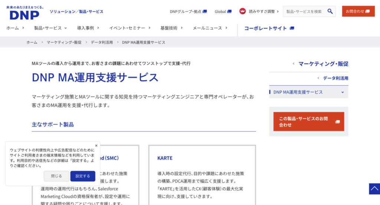Click the red crown readability icon
Viewport: 380px width, 205px height.
[x=243, y=11]
